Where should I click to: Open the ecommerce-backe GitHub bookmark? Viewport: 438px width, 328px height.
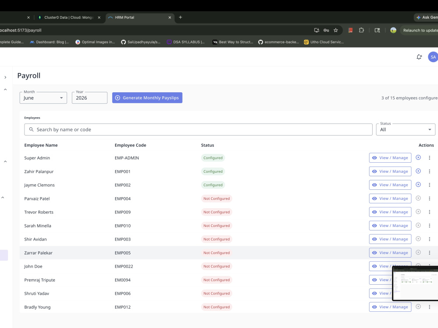pos(279,42)
